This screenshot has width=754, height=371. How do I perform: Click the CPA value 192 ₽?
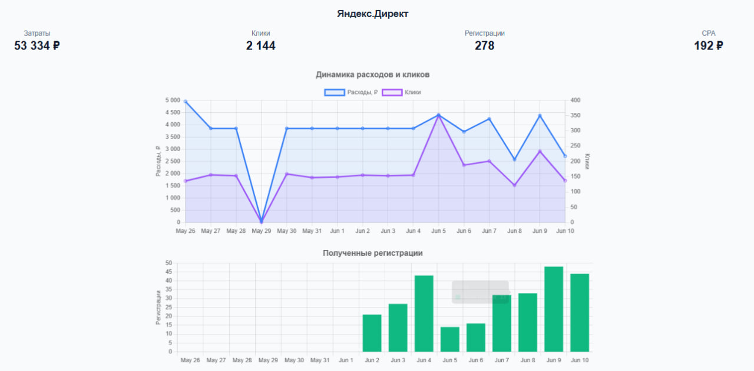point(708,46)
